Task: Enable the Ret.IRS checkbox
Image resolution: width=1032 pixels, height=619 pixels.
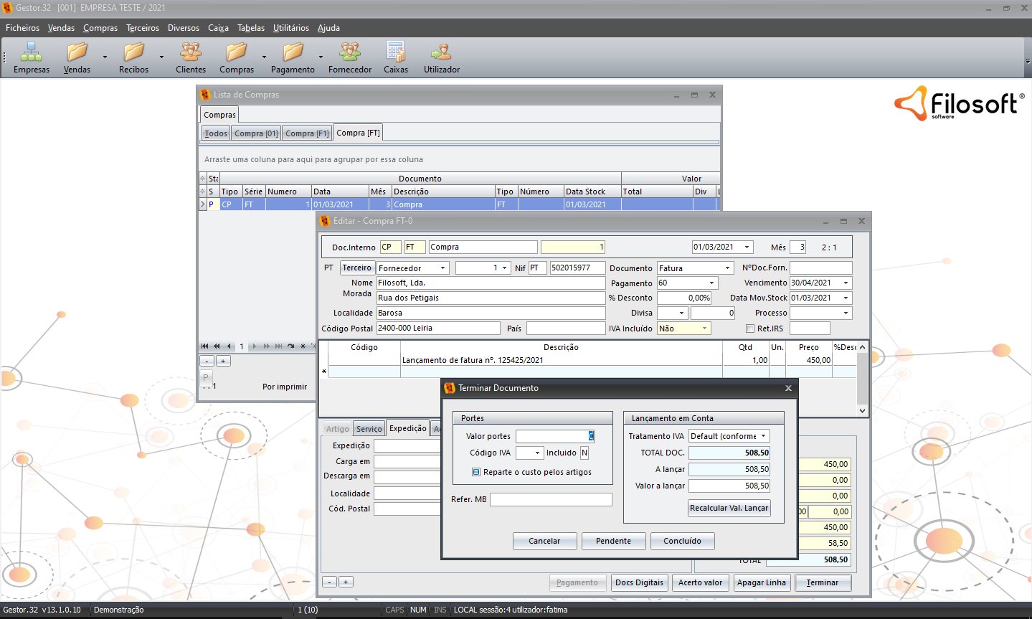Action: click(750, 329)
